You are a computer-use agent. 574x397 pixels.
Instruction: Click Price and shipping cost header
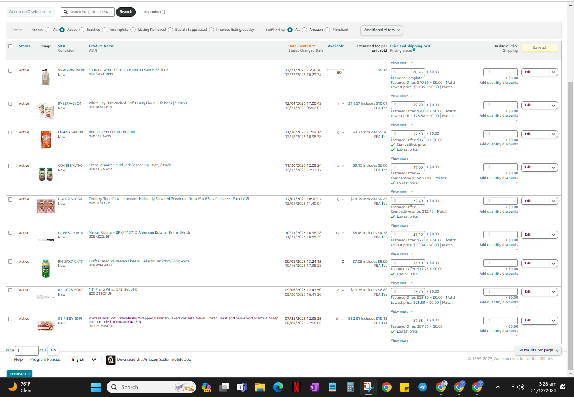click(410, 46)
